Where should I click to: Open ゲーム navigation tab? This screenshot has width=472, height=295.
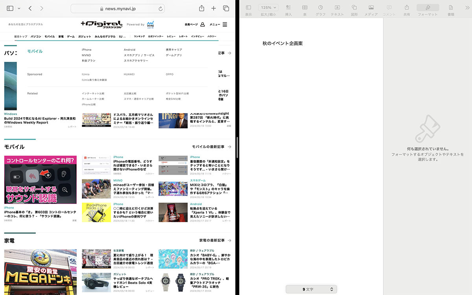coord(71,36)
